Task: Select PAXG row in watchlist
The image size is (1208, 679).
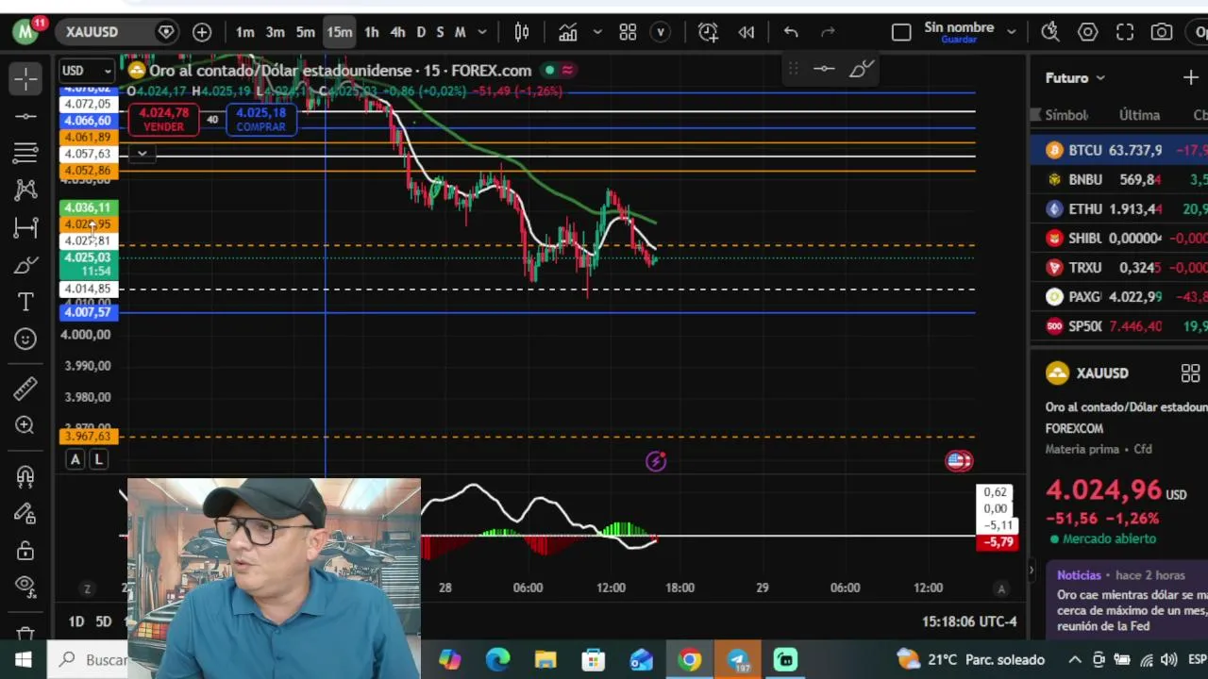Action: click(x=1119, y=296)
